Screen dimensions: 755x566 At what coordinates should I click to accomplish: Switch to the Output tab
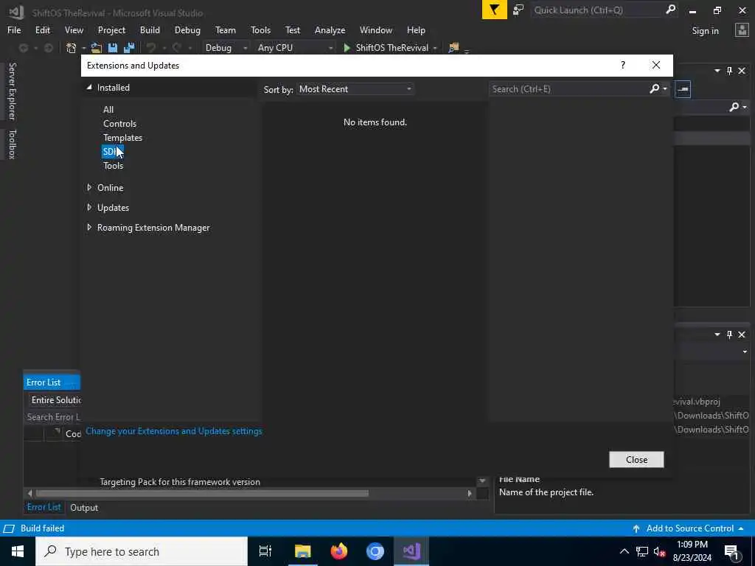pyautogui.click(x=84, y=507)
